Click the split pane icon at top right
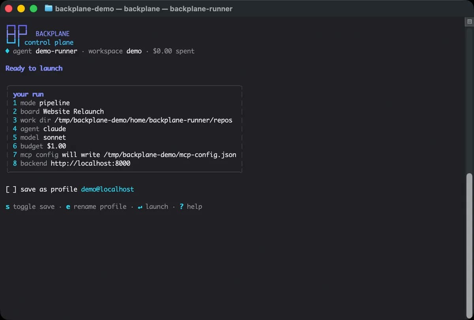Image resolution: width=474 pixels, height=320 pixels. pyautogui.click(x=470, y=22)
